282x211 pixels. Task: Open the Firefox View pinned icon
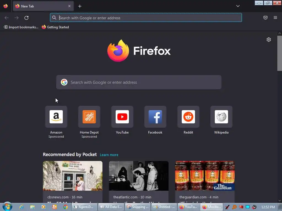[x=6, y=6]
